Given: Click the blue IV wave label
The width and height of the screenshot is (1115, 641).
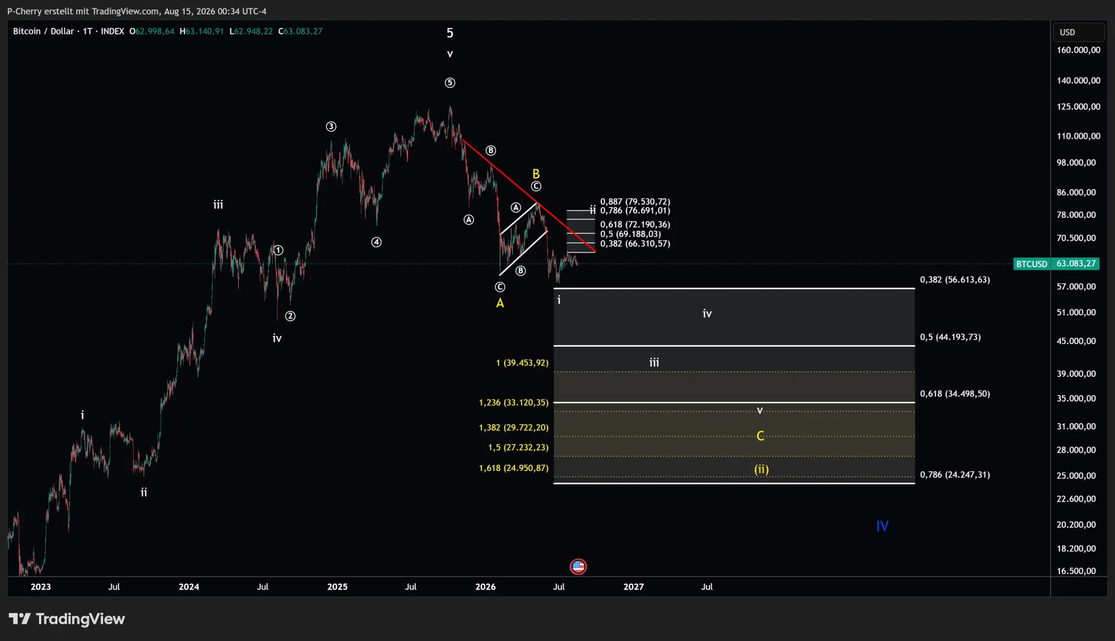Looking at the screenshot, I should click(882, 526).
